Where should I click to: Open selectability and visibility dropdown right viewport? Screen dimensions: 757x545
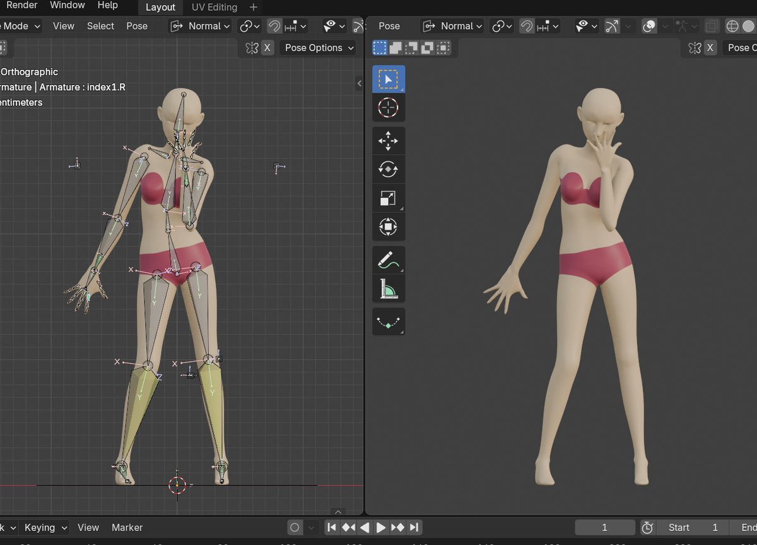tap(587, 26)
